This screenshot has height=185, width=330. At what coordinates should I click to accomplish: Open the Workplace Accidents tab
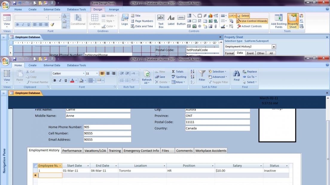coord(211,151)
